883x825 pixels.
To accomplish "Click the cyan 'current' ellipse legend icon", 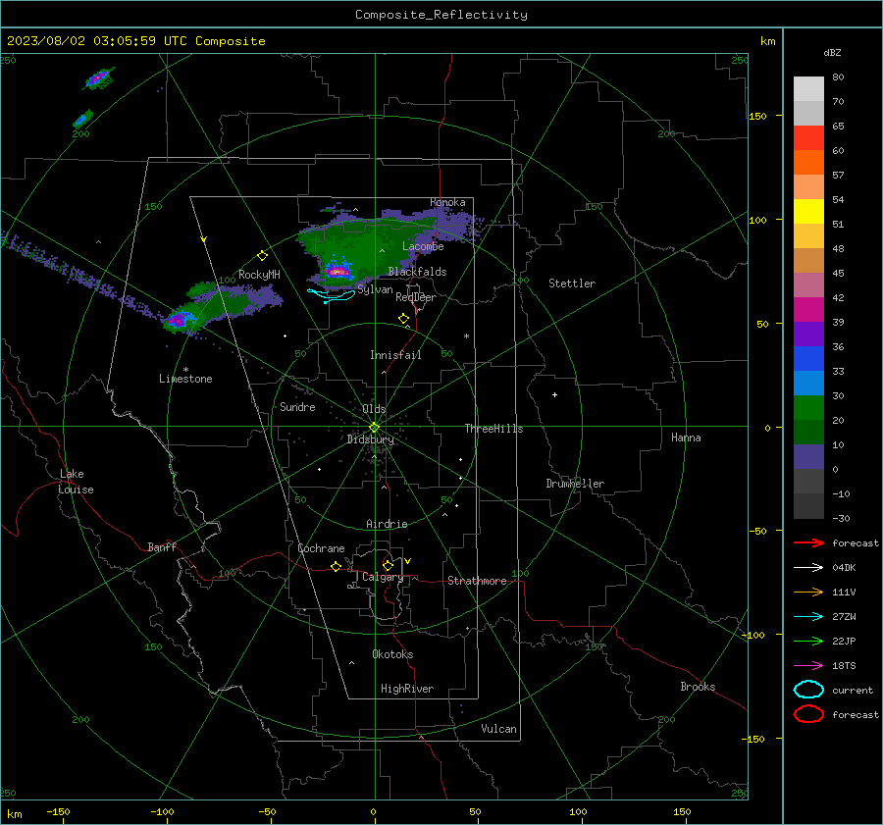I will pyautogui.click(x=808, y=690).
